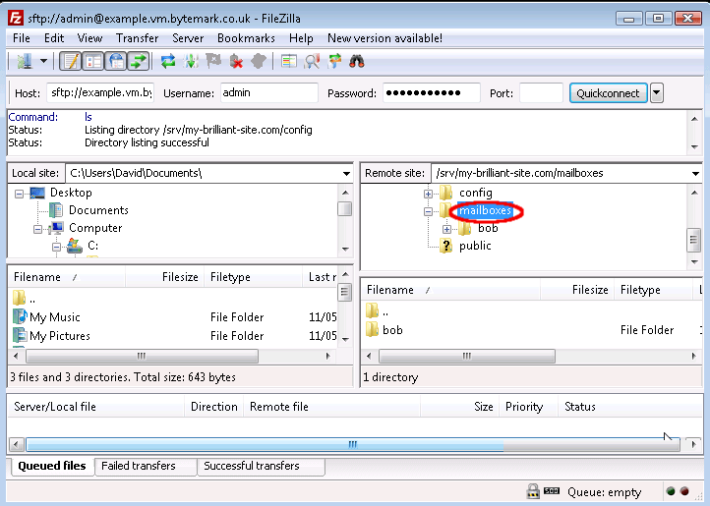Open the Site Manager icon
This screenshot has width=710, height=506.
pyautogui.click(x=25, y=61)
